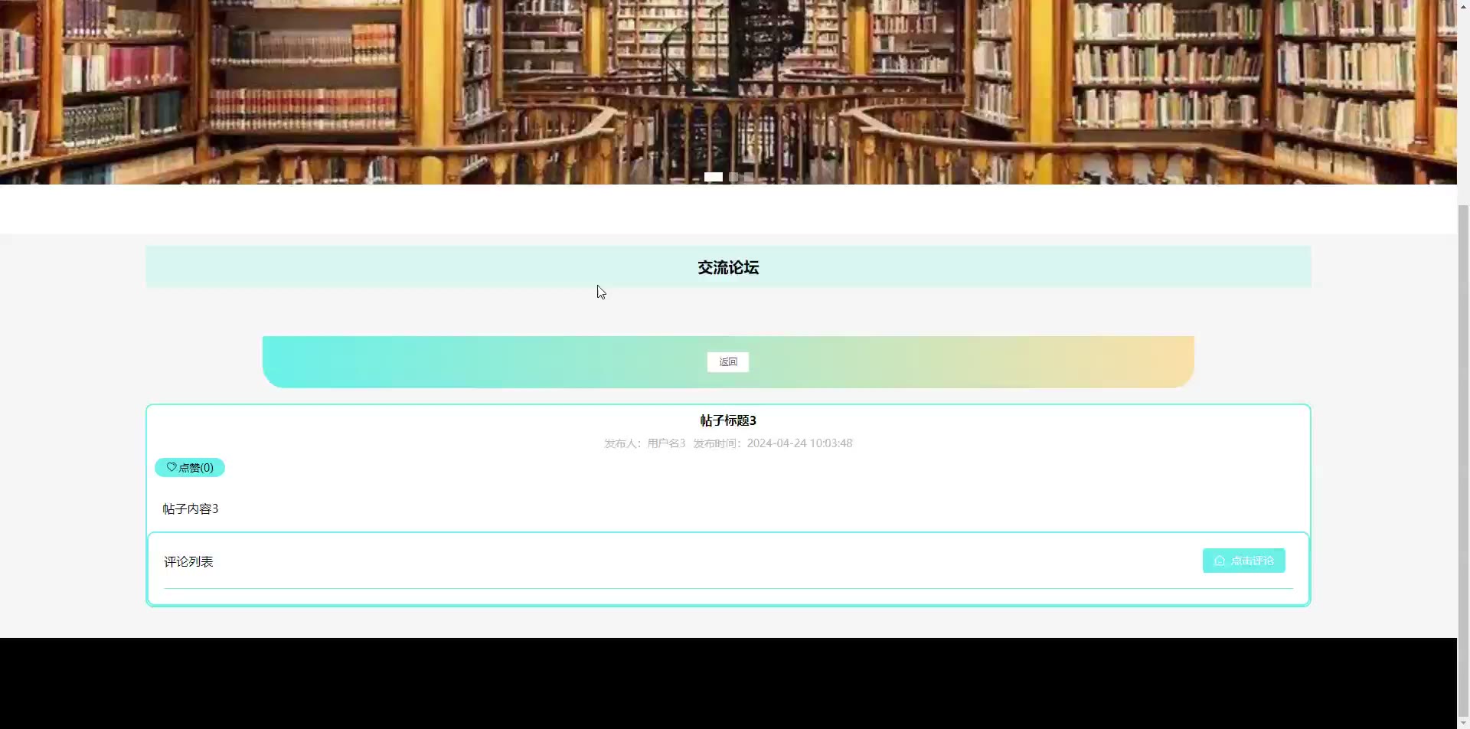Click the chat icon in 点击评论 button
Image resolution: width=1470 pixels, height=729 pixels.
coord(1220,561)
